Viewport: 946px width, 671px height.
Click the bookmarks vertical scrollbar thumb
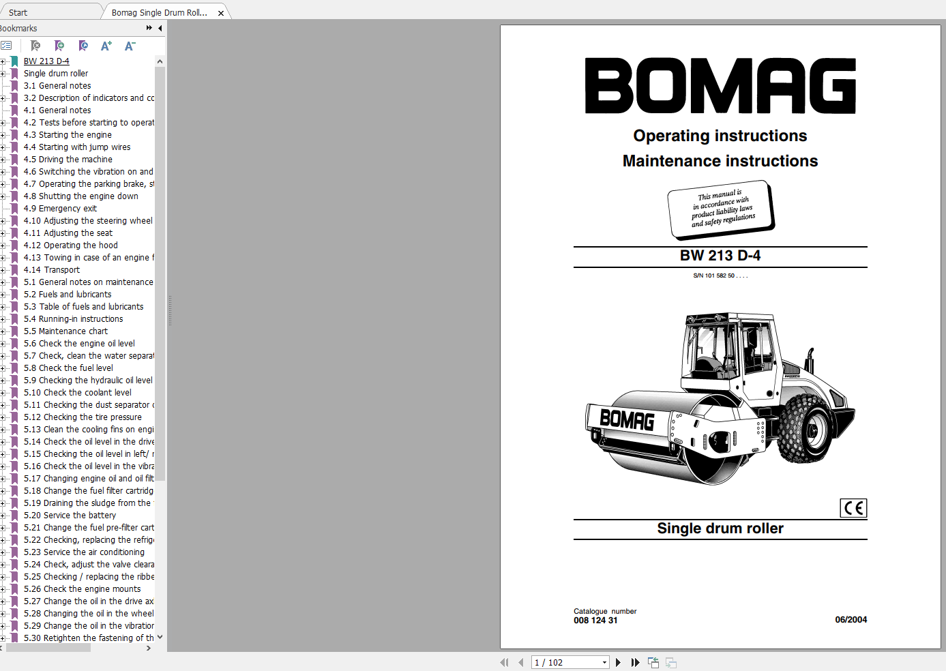pyautogui.click(x=160, y=273)
